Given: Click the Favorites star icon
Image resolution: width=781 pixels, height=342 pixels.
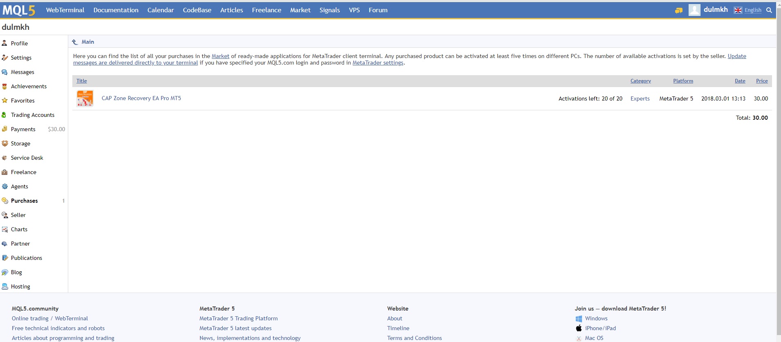Looking at the screenshot, I should point(4,101).
